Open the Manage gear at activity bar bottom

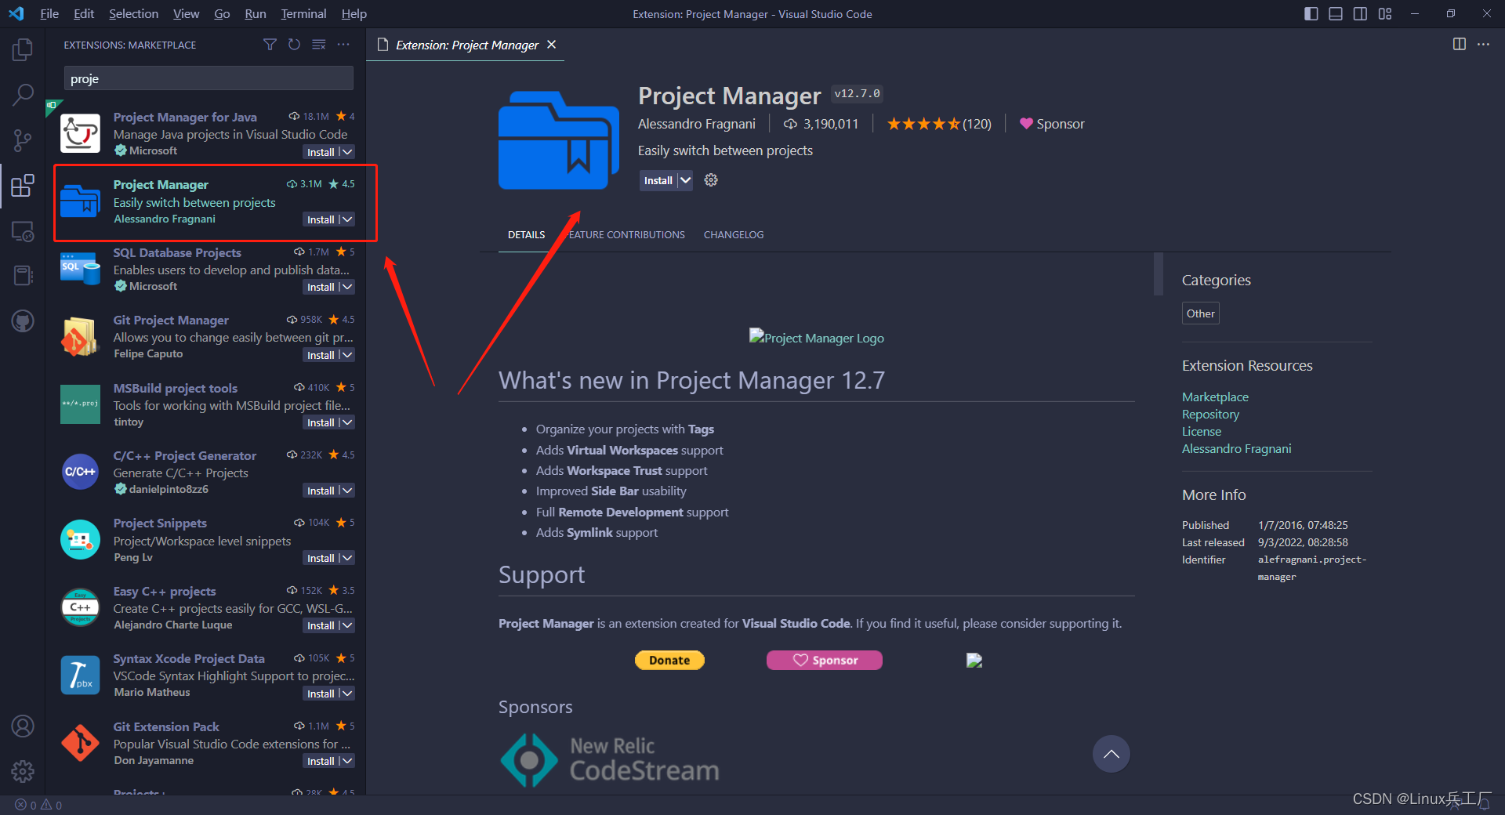(23, 772)
